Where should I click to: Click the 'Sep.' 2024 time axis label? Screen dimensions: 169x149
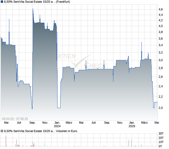coord(107,123)
